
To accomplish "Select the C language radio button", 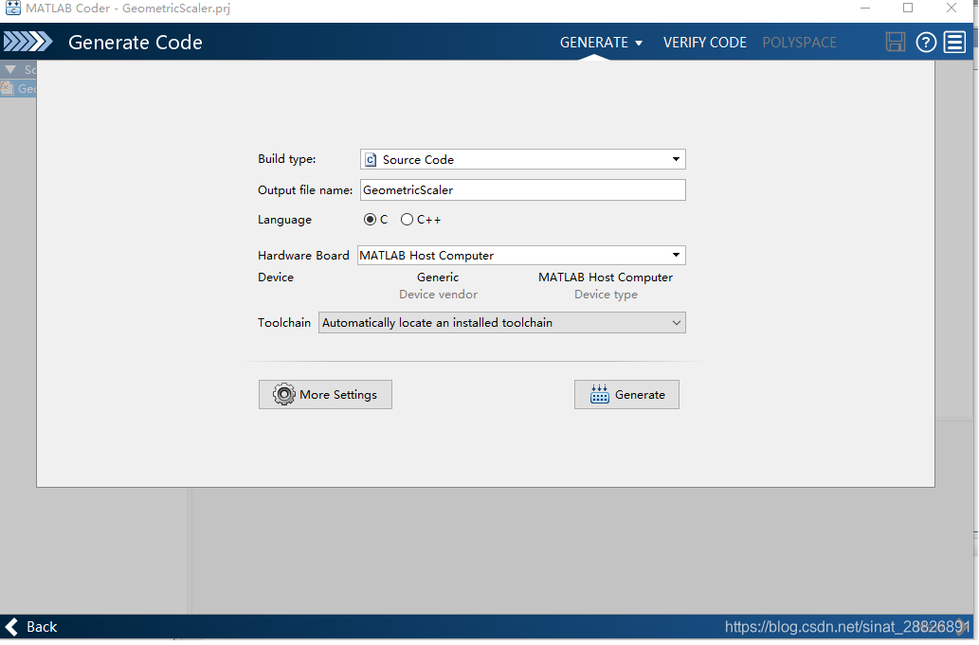I will pos(370,220).
